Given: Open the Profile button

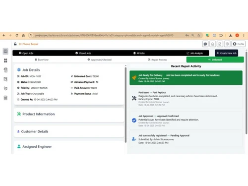Looking at the screenshot, I should pos(239,44).
